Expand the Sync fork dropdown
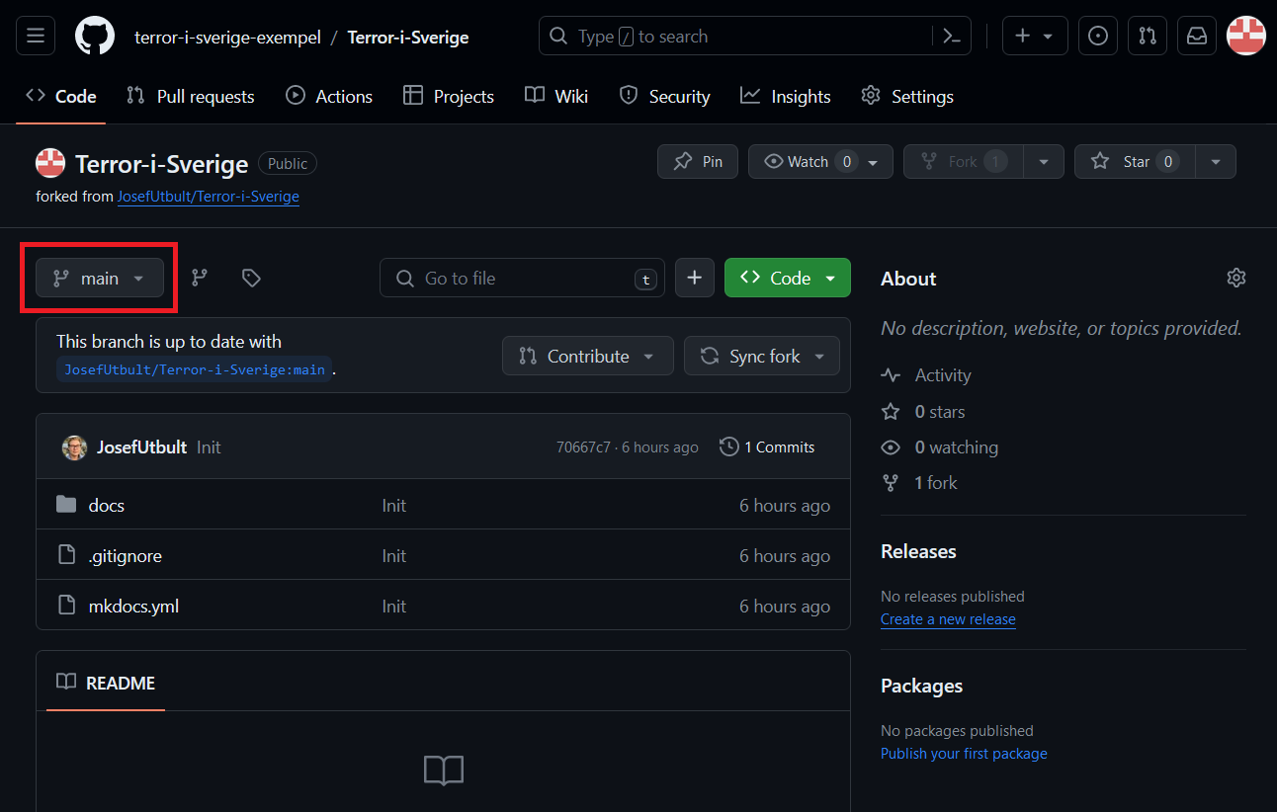This screenshot has height=812, width=1277. tap(762, 357)
